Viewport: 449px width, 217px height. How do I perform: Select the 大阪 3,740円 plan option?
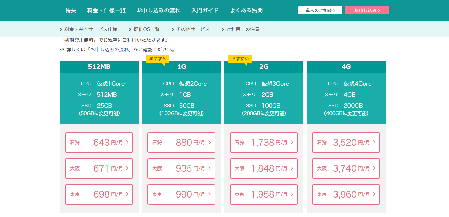pyautogui.click(x=346, y=168)
